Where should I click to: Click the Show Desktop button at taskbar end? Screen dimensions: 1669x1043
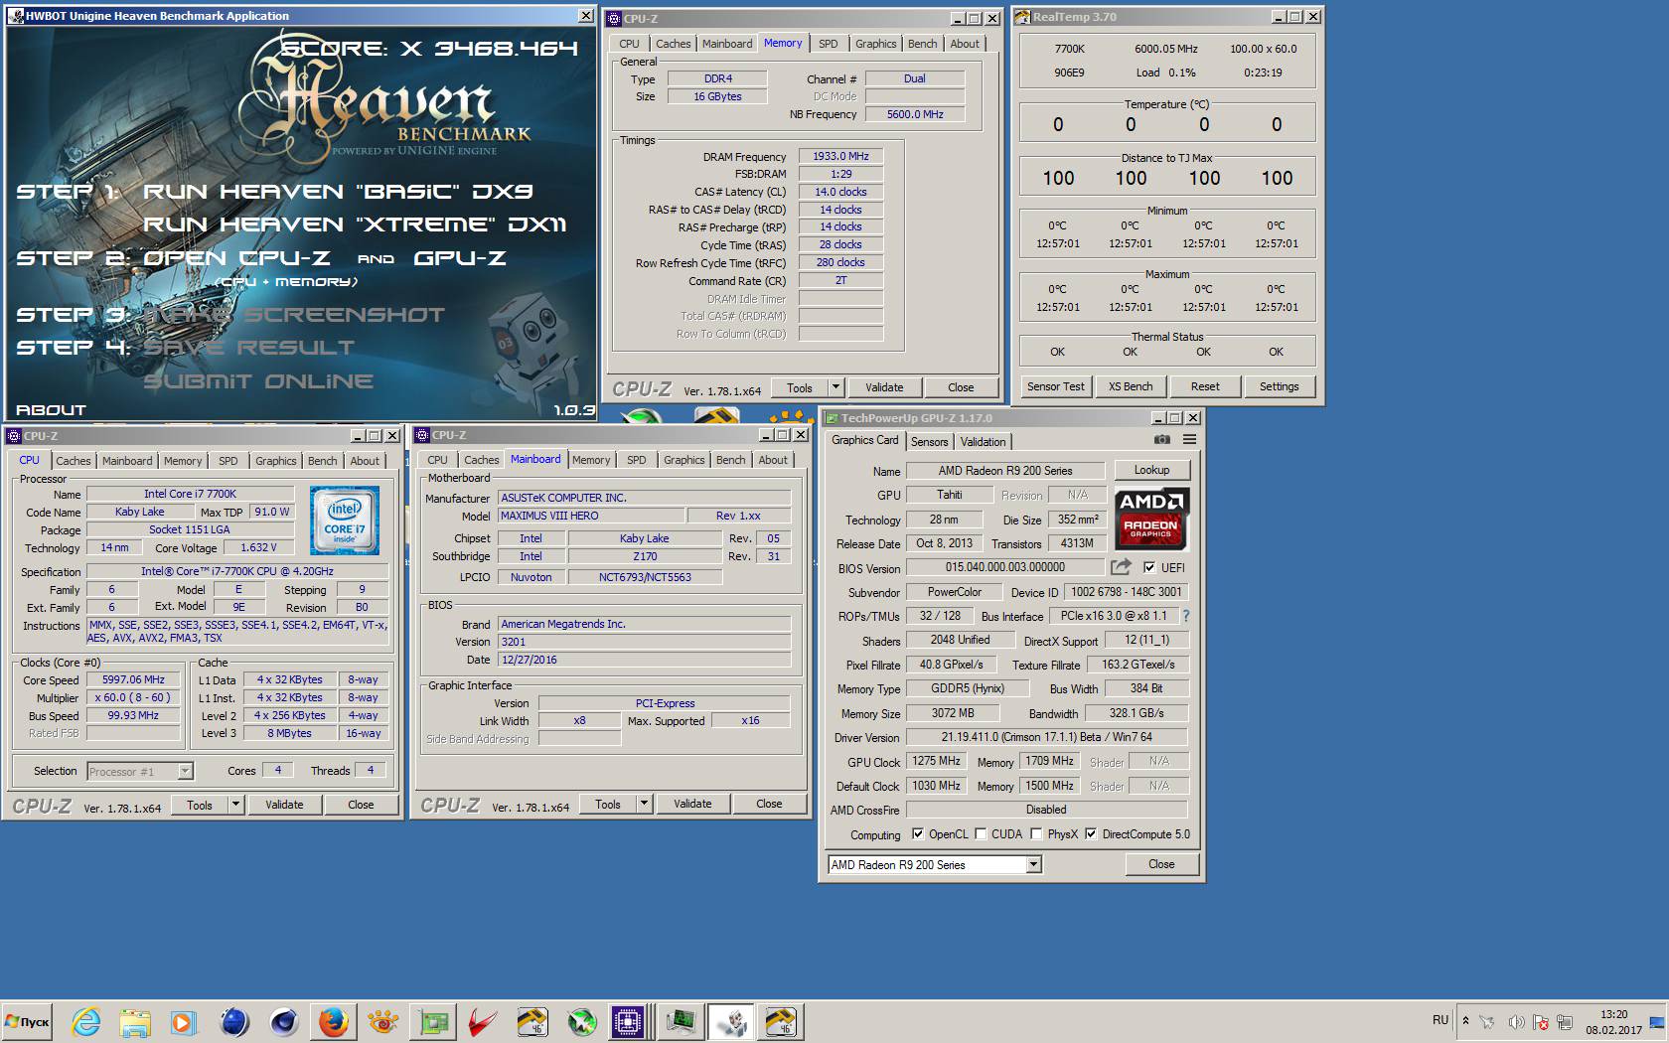(1657, 1021)
